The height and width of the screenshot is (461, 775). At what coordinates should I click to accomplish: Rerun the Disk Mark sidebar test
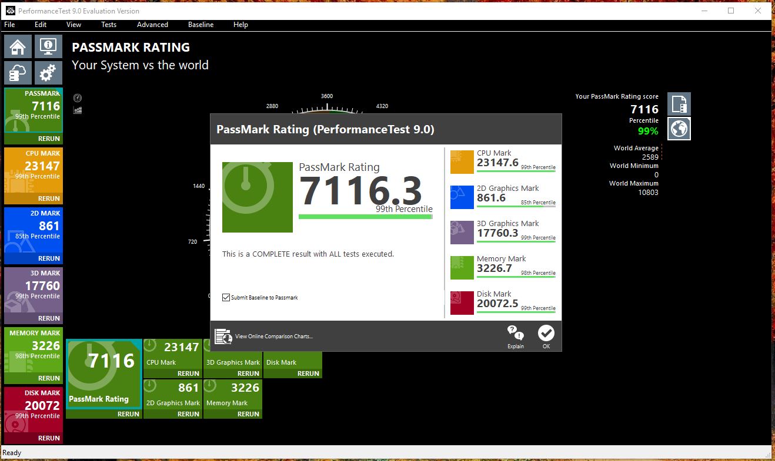pyautogui.click(x=49, y=438)
